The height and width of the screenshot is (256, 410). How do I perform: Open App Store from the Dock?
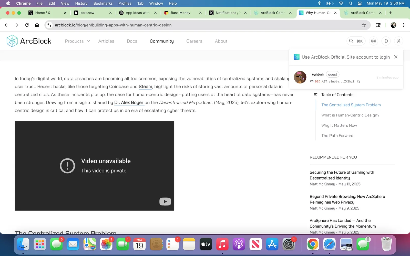(272, 244)
